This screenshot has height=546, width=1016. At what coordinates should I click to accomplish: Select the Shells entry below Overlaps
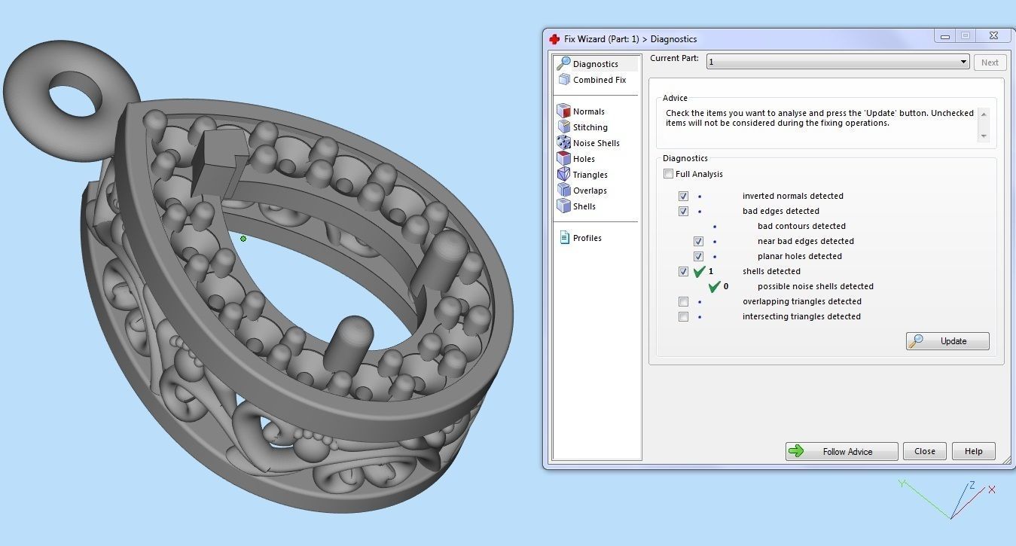pyautogui.click(x=577, y=206)
